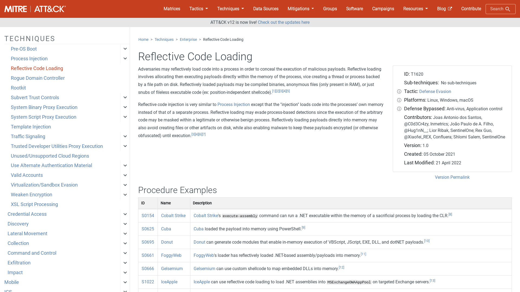Image resolution: width=520 pixels, height=292 pixels.
Task: Open Gelsemium in the Name column
Action: tap(172, 269)
